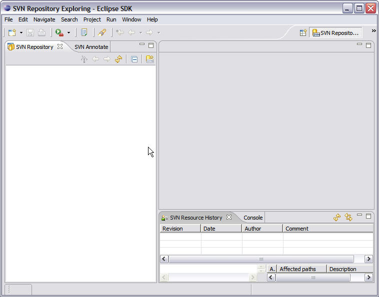
Task: Click the Print toolbar icon
Action: 41,32
